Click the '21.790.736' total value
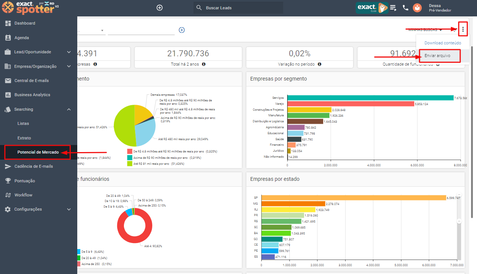The height and width of the screenshot is (274, 477). coord(188,53)
